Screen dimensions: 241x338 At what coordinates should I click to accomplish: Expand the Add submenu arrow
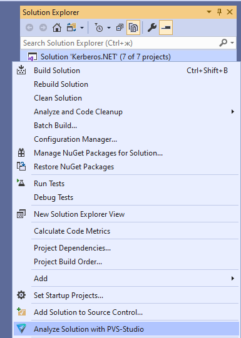coord(233,278)
